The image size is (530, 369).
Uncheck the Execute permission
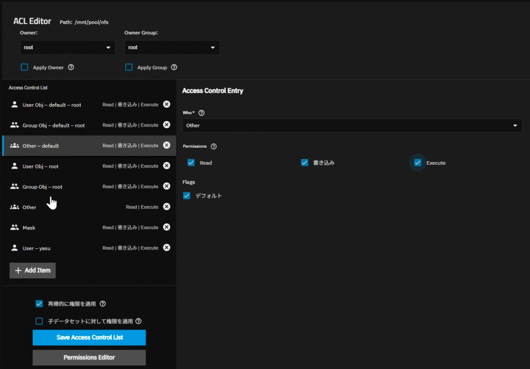[x=418, y=163]
